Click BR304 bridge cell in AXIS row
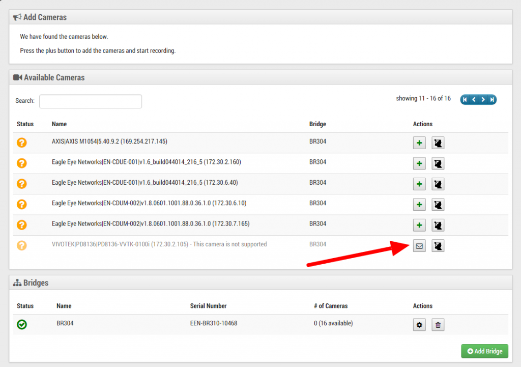 (317, 142)
